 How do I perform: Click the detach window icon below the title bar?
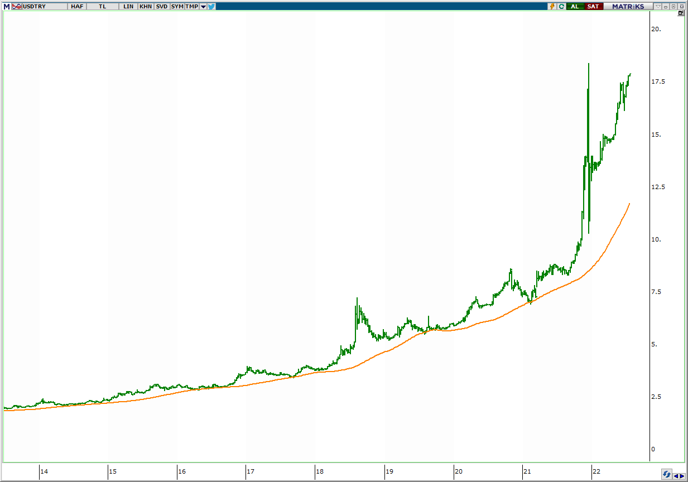click(x=681, y=12)
